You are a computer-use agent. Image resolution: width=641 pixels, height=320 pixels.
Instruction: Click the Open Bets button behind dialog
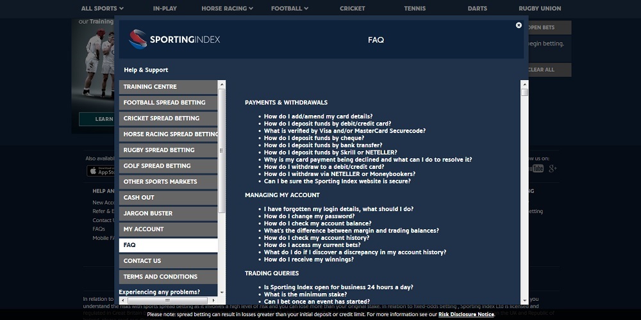(x=549, y=28)
